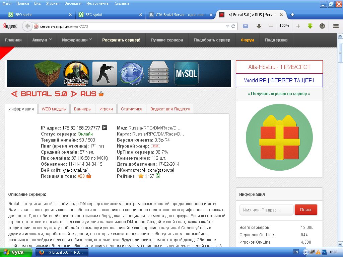Zoom out with the minus toolbar button
The image size is (343, 257).
click(271, 26)
